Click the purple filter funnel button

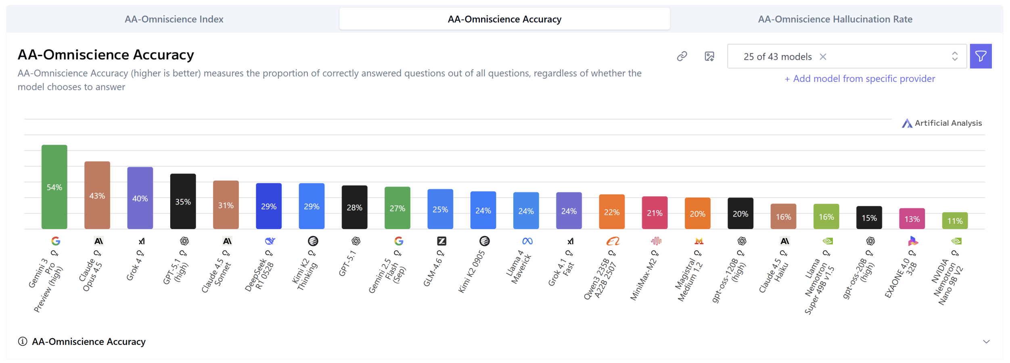981,56
